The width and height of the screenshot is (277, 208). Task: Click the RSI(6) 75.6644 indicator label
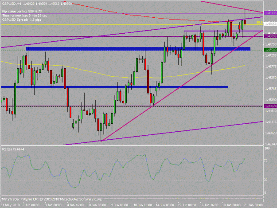tap(13, 149)
